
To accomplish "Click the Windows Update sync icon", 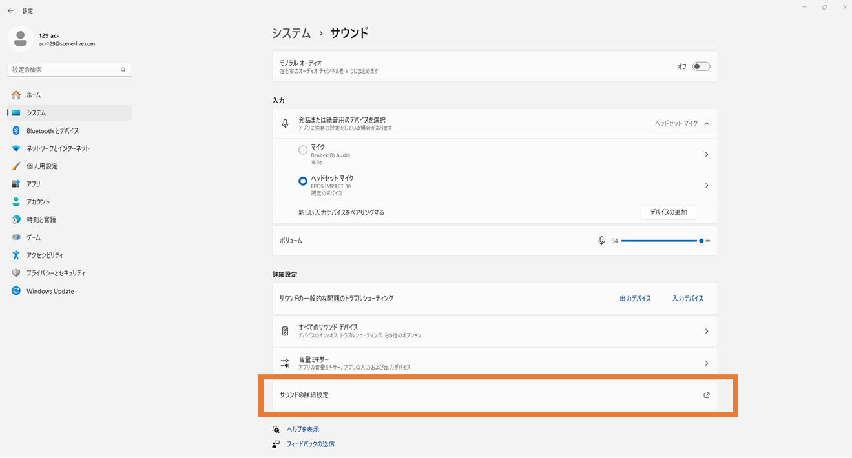I will pos(16,291).
